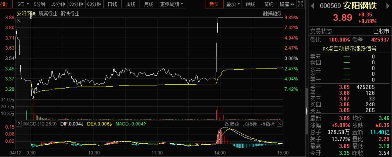Image resolution: width=392 pixels, height=157 pixels.
Task: Enable the 画线 drawing tool
Action: pos(251,4)
